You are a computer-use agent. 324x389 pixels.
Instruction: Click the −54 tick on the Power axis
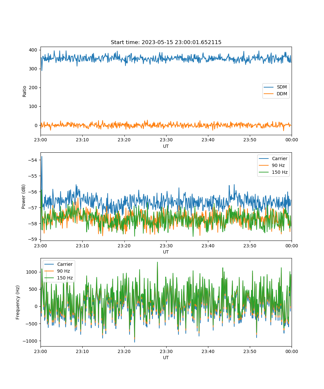34,160
